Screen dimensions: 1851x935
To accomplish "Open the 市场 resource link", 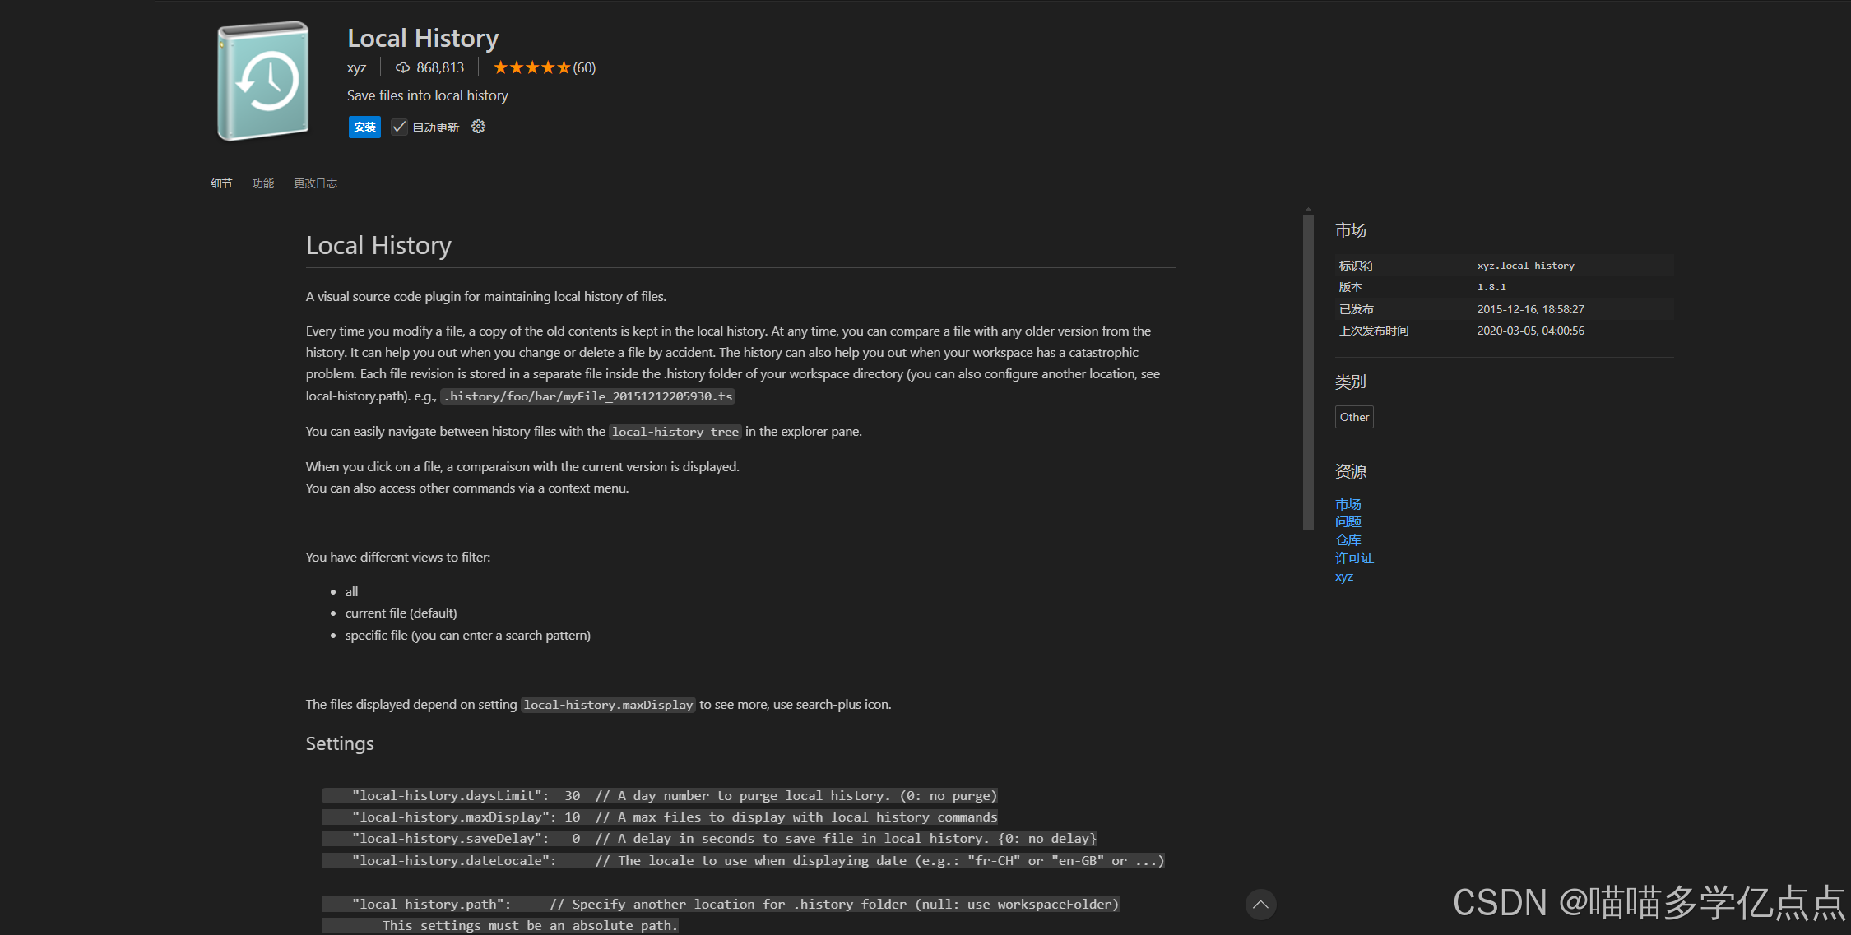I will (1348, 504).
